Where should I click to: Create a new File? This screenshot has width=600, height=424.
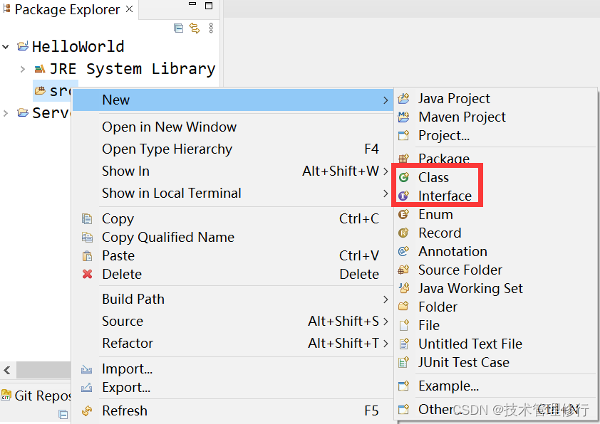coord(495,325)
